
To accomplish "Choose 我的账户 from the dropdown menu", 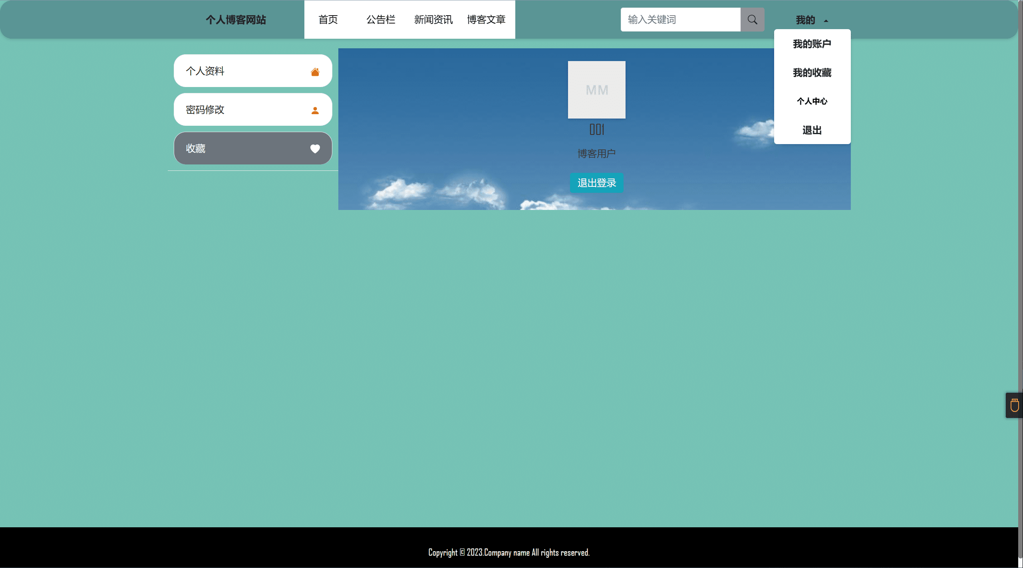I will coord(812,44).
